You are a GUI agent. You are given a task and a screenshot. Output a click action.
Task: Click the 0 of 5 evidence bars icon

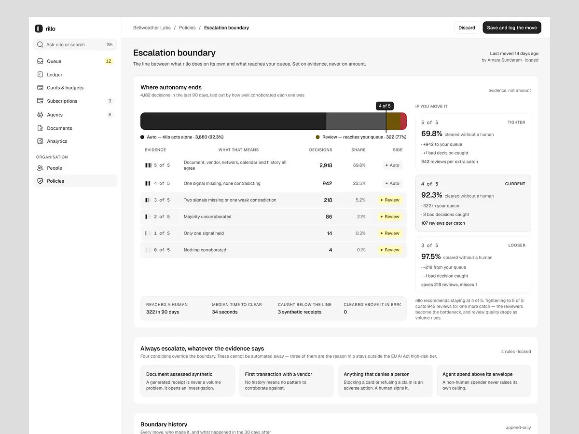[x=148, y=250]
